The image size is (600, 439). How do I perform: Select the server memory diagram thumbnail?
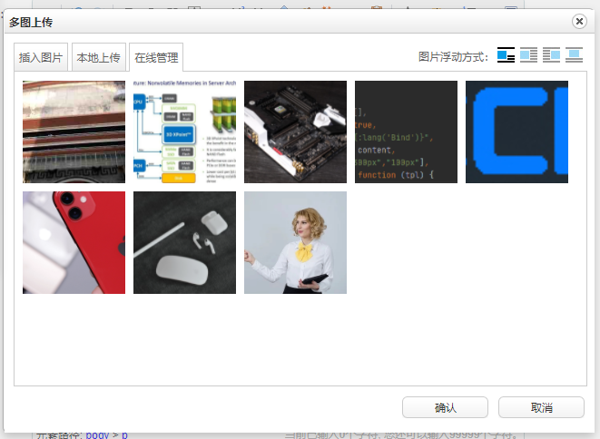(184, 132)
